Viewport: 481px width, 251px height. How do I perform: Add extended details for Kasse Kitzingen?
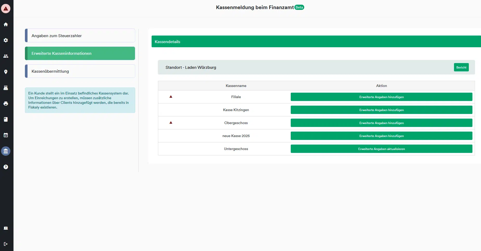381,110
